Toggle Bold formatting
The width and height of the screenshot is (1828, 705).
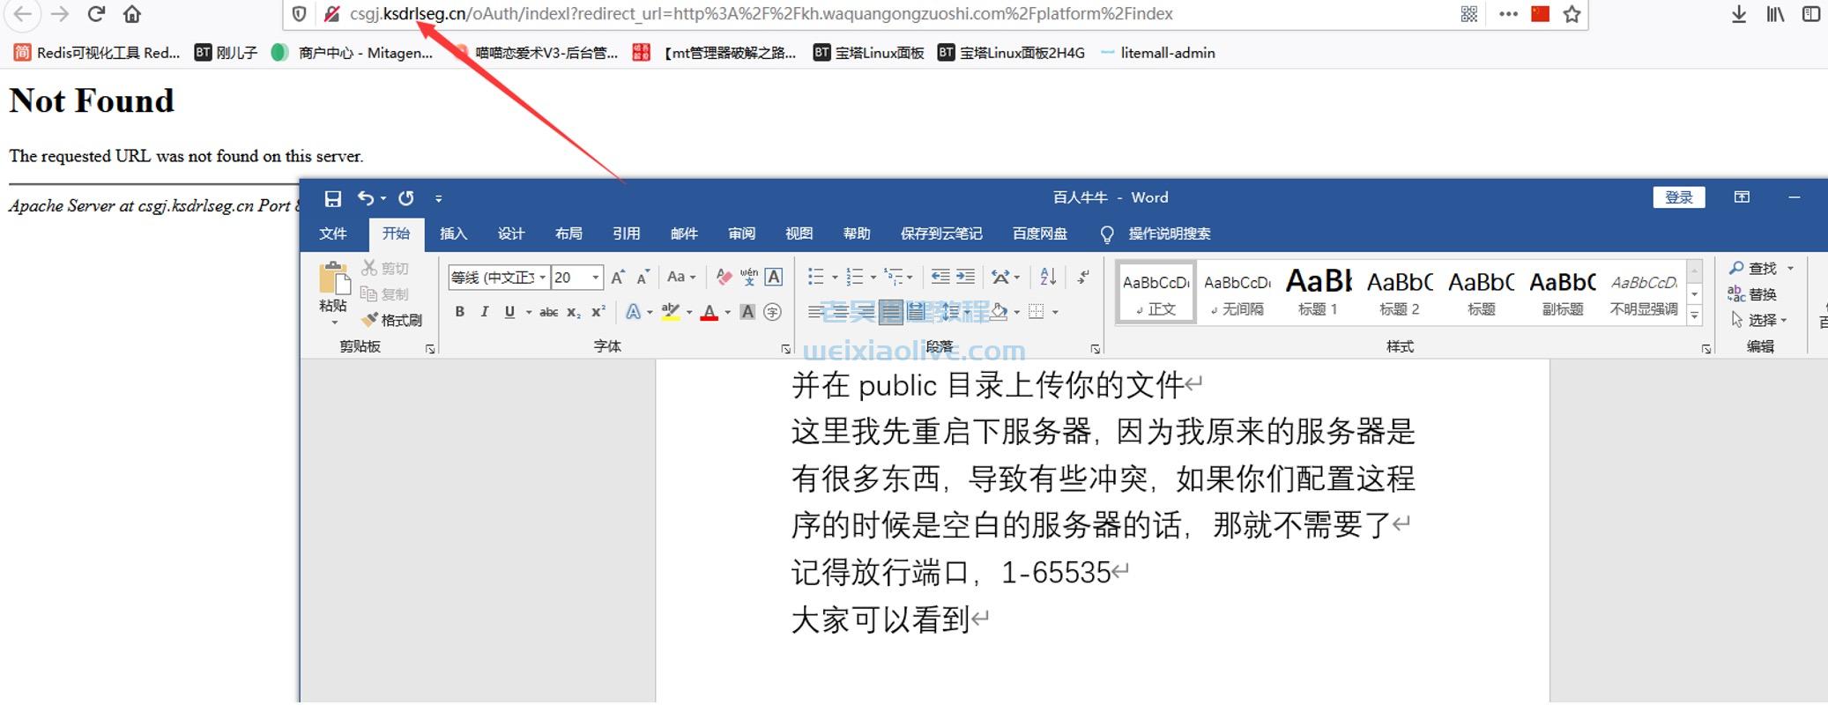[459, 312]
